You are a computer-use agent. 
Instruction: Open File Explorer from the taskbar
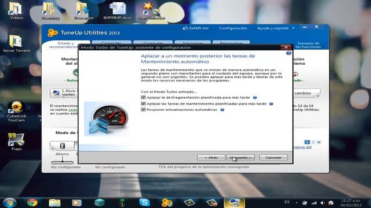click(x=54, y=203)
